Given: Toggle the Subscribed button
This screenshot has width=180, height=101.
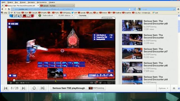Looking at the screenshot, I should pos(46,16).
